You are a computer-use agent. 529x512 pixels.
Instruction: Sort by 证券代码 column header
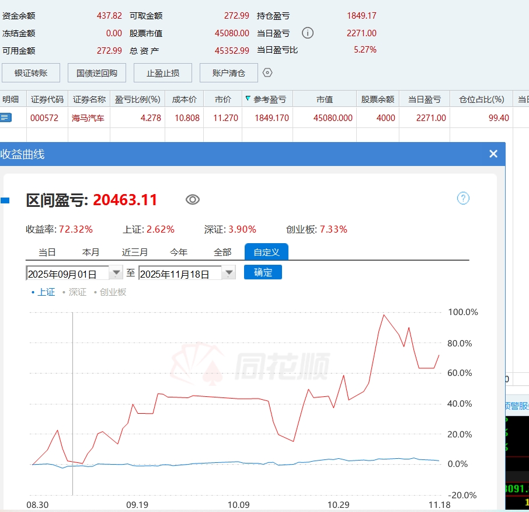point(47,99)
